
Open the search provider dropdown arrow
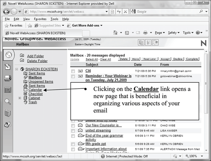[x=207, y=12]
